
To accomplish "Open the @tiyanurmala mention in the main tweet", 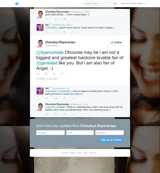I will click(50, 53).
